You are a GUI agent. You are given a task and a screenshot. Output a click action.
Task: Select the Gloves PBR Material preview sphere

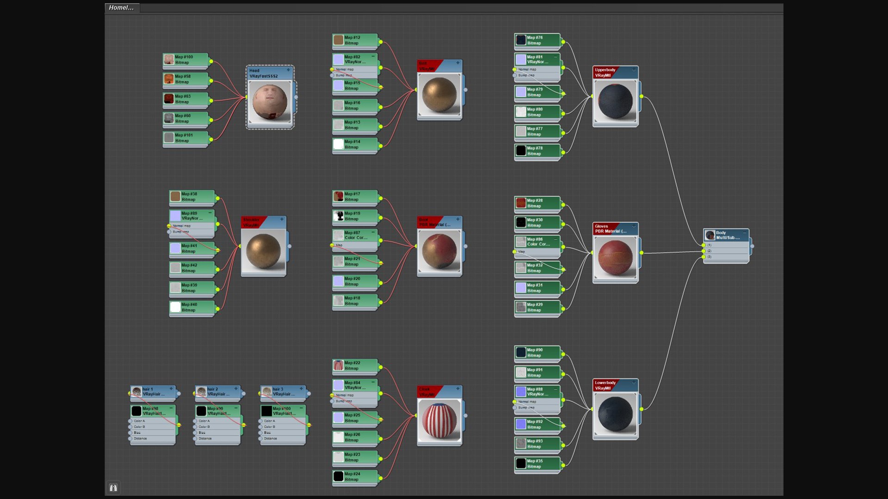tap(615, 258)
